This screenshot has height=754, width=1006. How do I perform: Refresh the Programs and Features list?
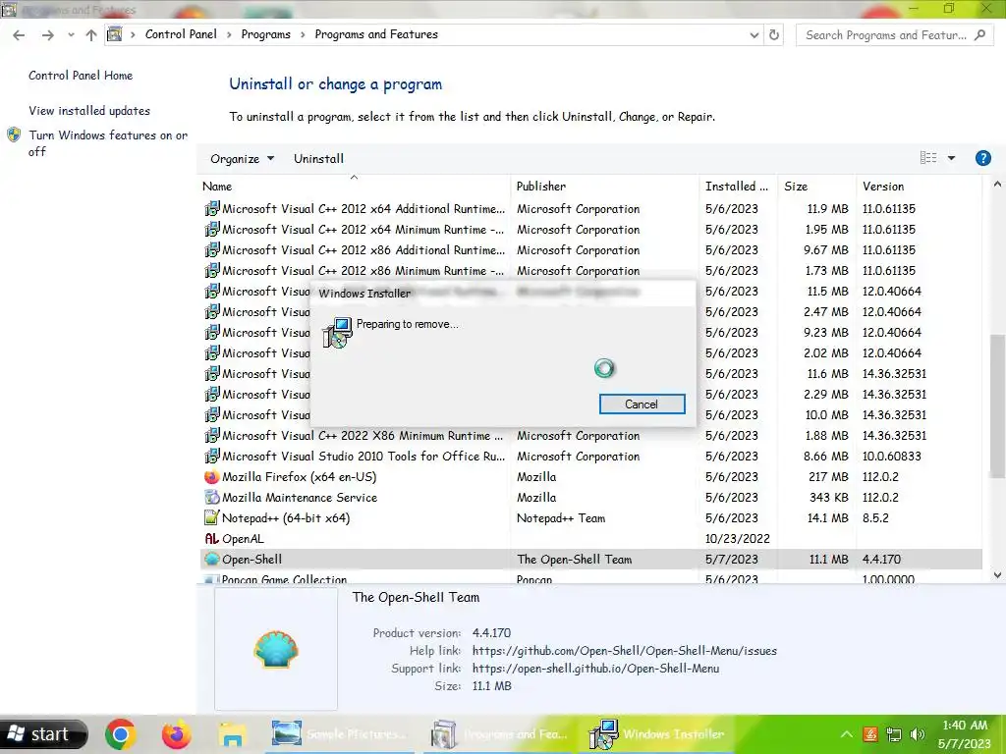pos(774,35)
